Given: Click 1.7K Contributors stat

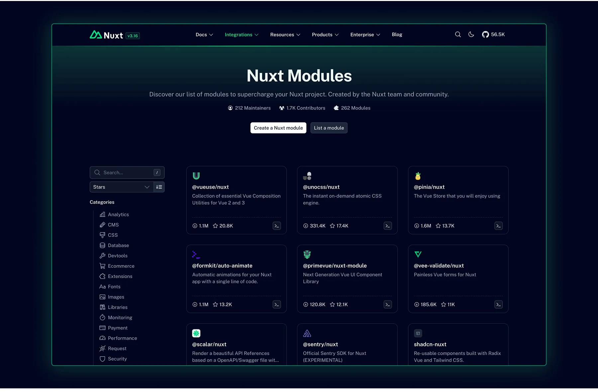Looking at the screenshot, I should [x=302, y=108].
